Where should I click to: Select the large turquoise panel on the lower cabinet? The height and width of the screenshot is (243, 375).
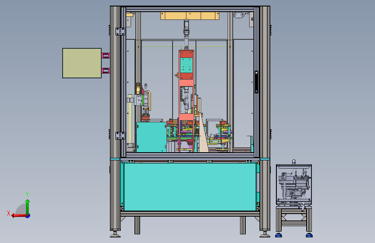(190, 187)
